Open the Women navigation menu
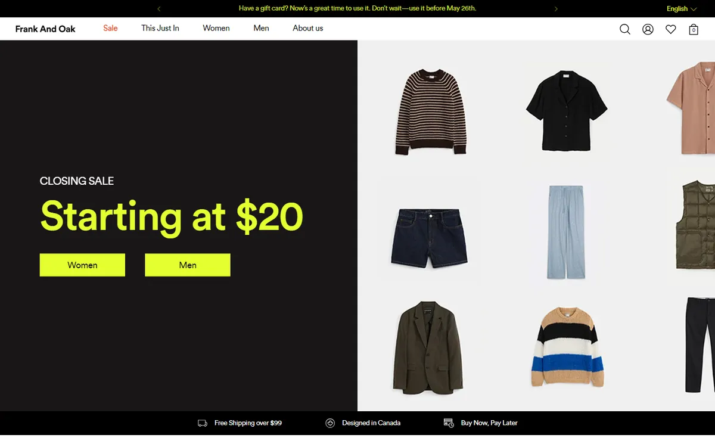Image resolution: width=715 pixels, height=447 pixels. tap(216, 28)
